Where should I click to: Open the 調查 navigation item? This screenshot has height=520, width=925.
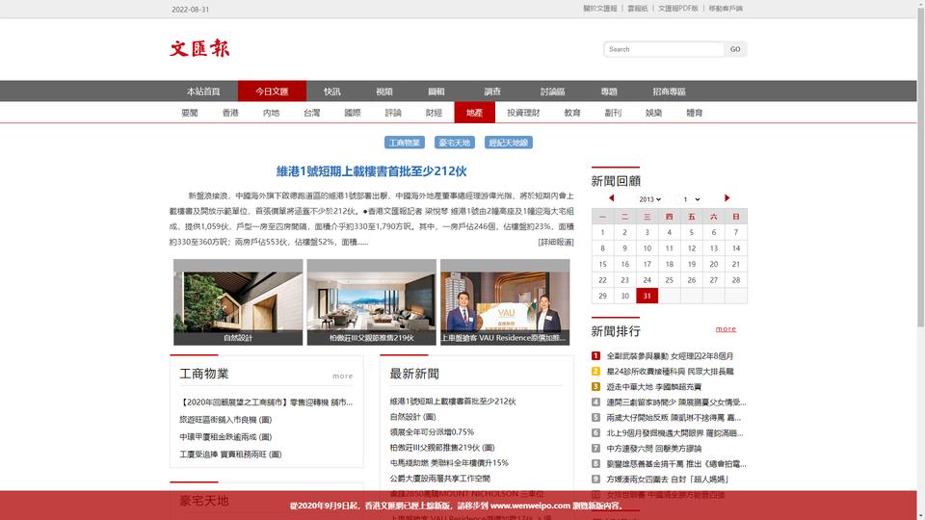pyautogui.click(x=492, y=91)
